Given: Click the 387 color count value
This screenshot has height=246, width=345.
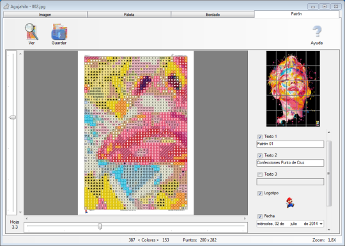Looking at the screenshot, I should pyautogui.click(x=132, y=240).
